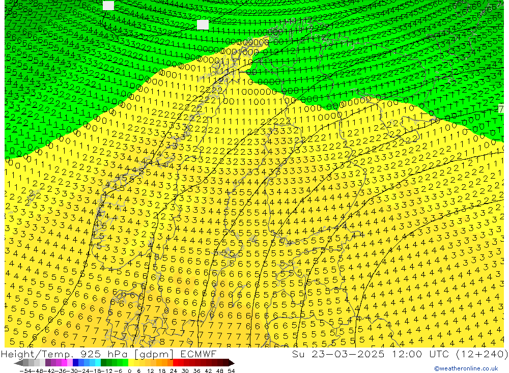Pick the bright magenta swatch in the legend
The image size is (509, 373).
pos(64,363)
